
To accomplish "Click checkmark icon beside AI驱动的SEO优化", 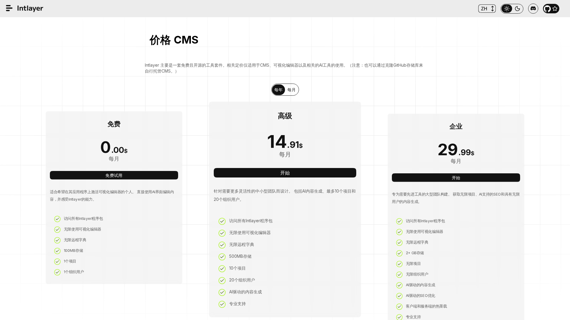I will pyautogui.click(x=399, y=296).
